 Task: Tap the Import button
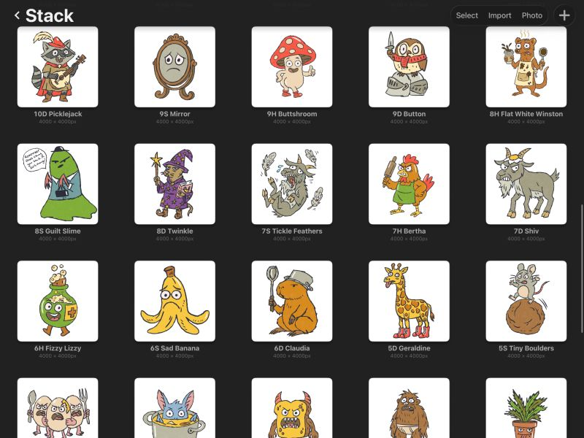pyautogui.click(x=499, y=15)
